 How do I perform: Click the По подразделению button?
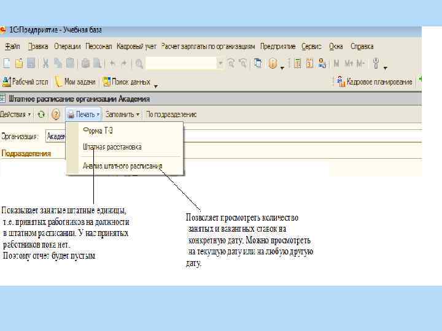click(x=171, y=115)
